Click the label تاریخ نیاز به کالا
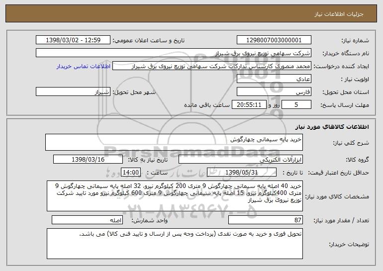This screenshot has width=383, height=271. point(148,160)
